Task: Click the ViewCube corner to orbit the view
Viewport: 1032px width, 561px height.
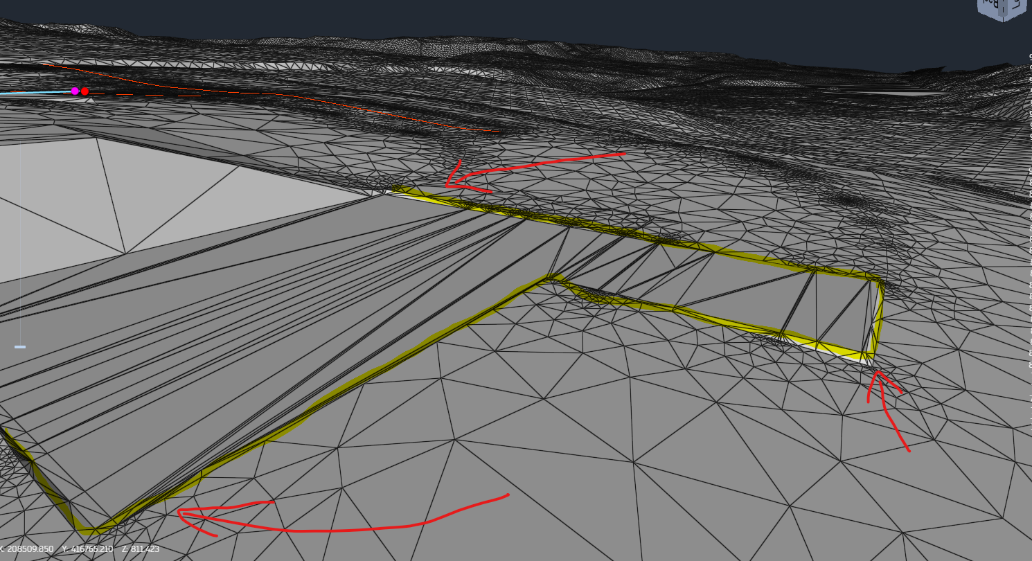Action: (1003, 19)
